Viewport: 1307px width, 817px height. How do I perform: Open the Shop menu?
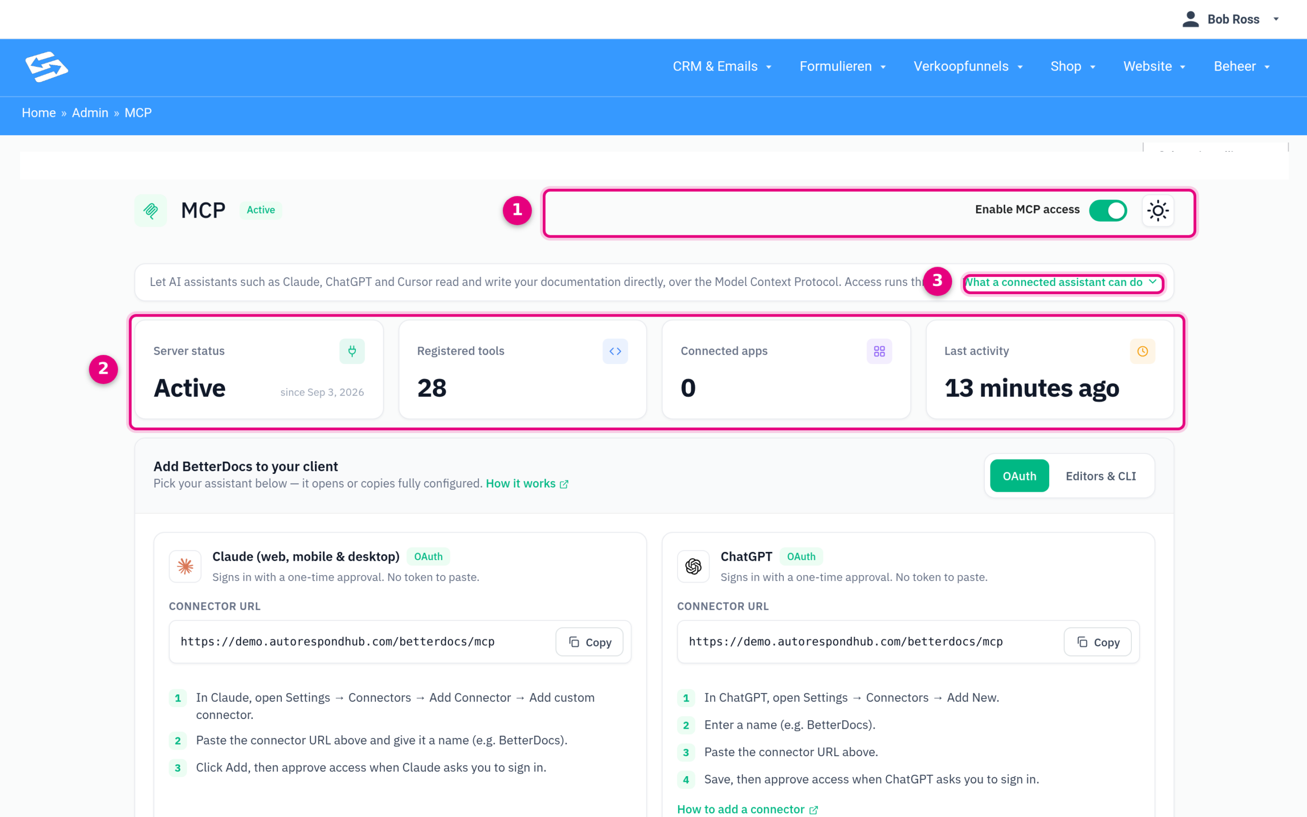point(1073,66)
